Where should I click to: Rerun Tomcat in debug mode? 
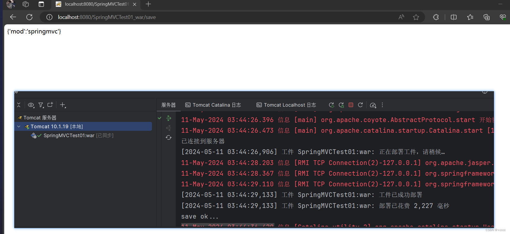(341, 105)
